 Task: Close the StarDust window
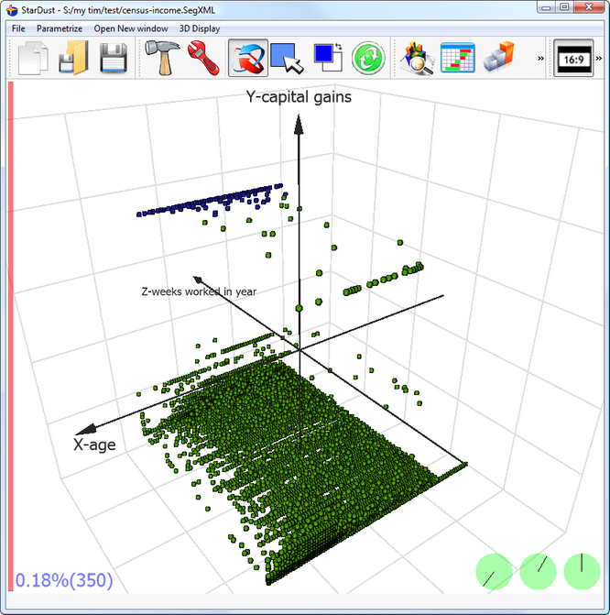[589, 7]
